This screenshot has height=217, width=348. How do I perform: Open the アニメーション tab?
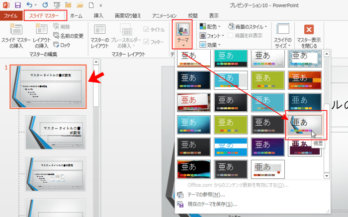click(164, 16)
